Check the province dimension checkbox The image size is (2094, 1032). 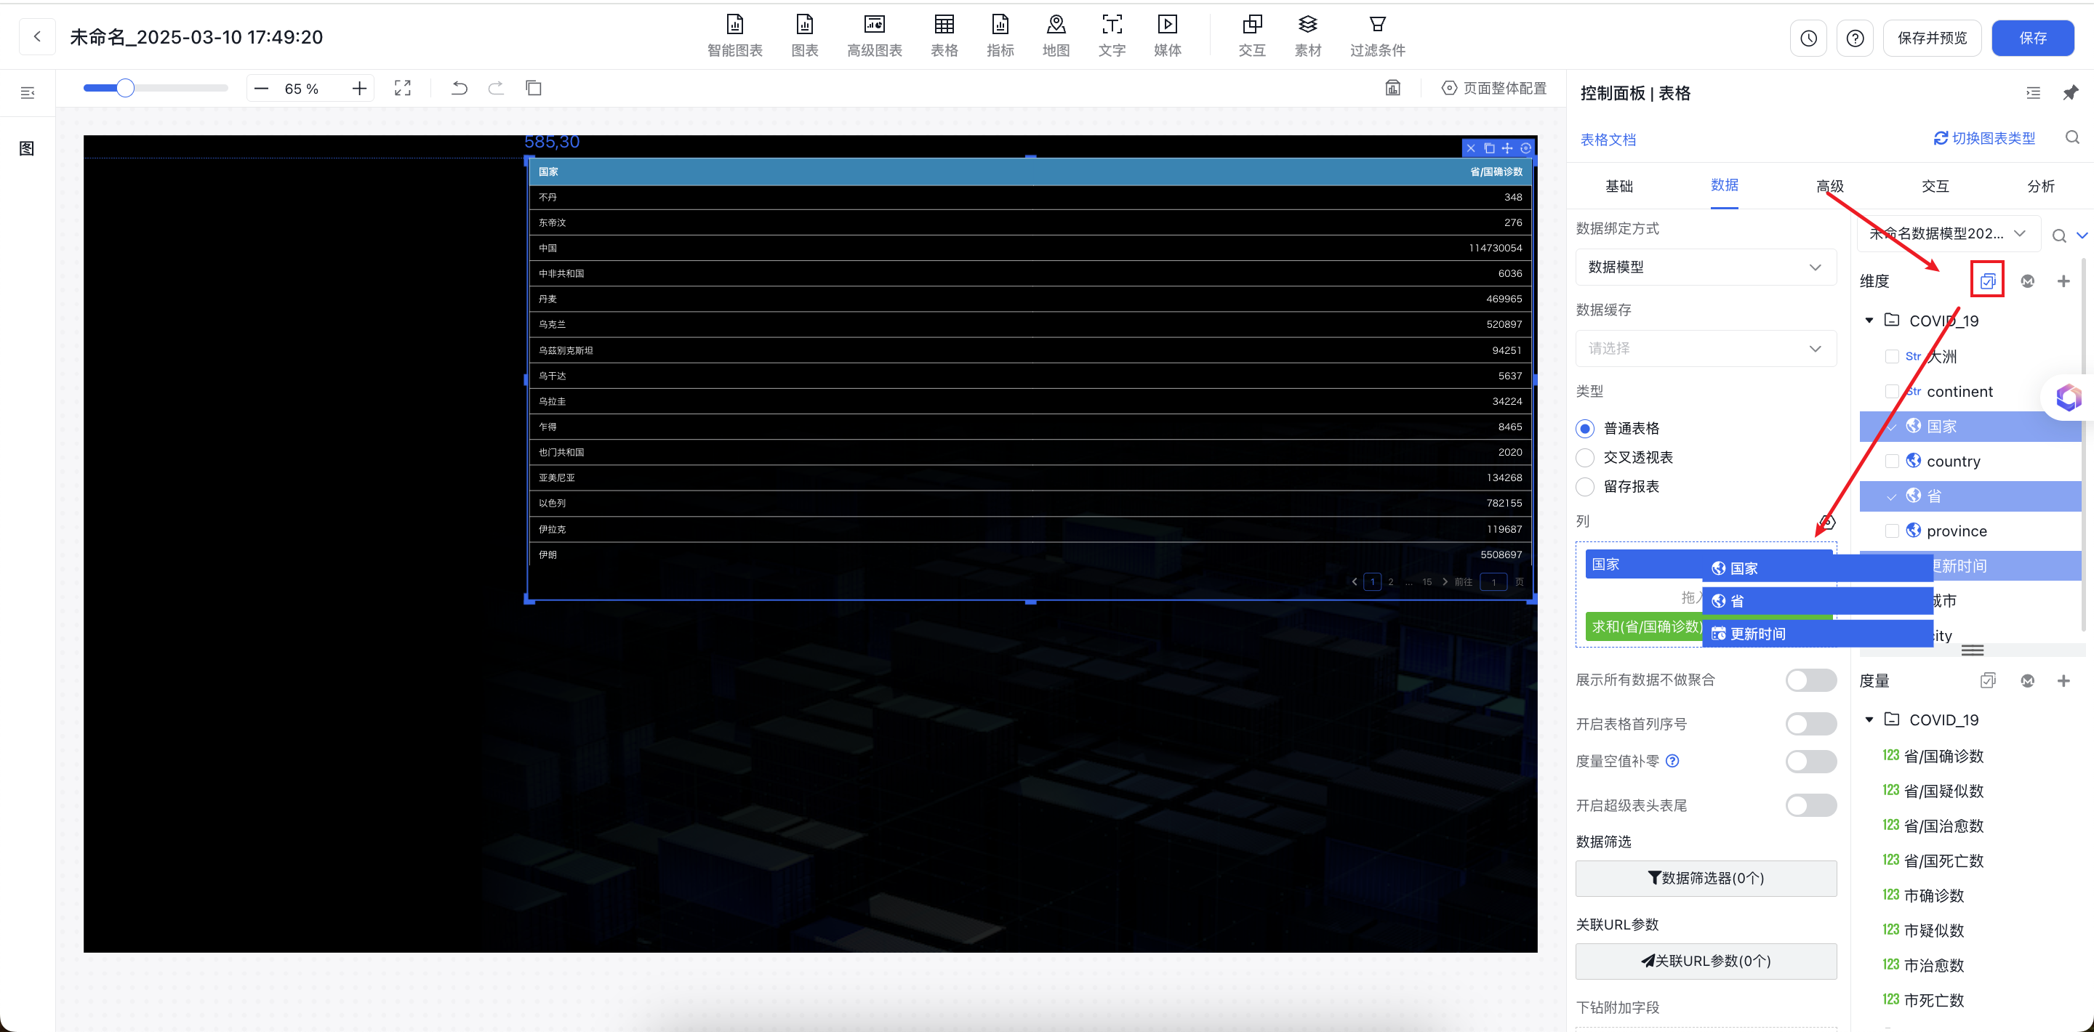coord(1892,531)
